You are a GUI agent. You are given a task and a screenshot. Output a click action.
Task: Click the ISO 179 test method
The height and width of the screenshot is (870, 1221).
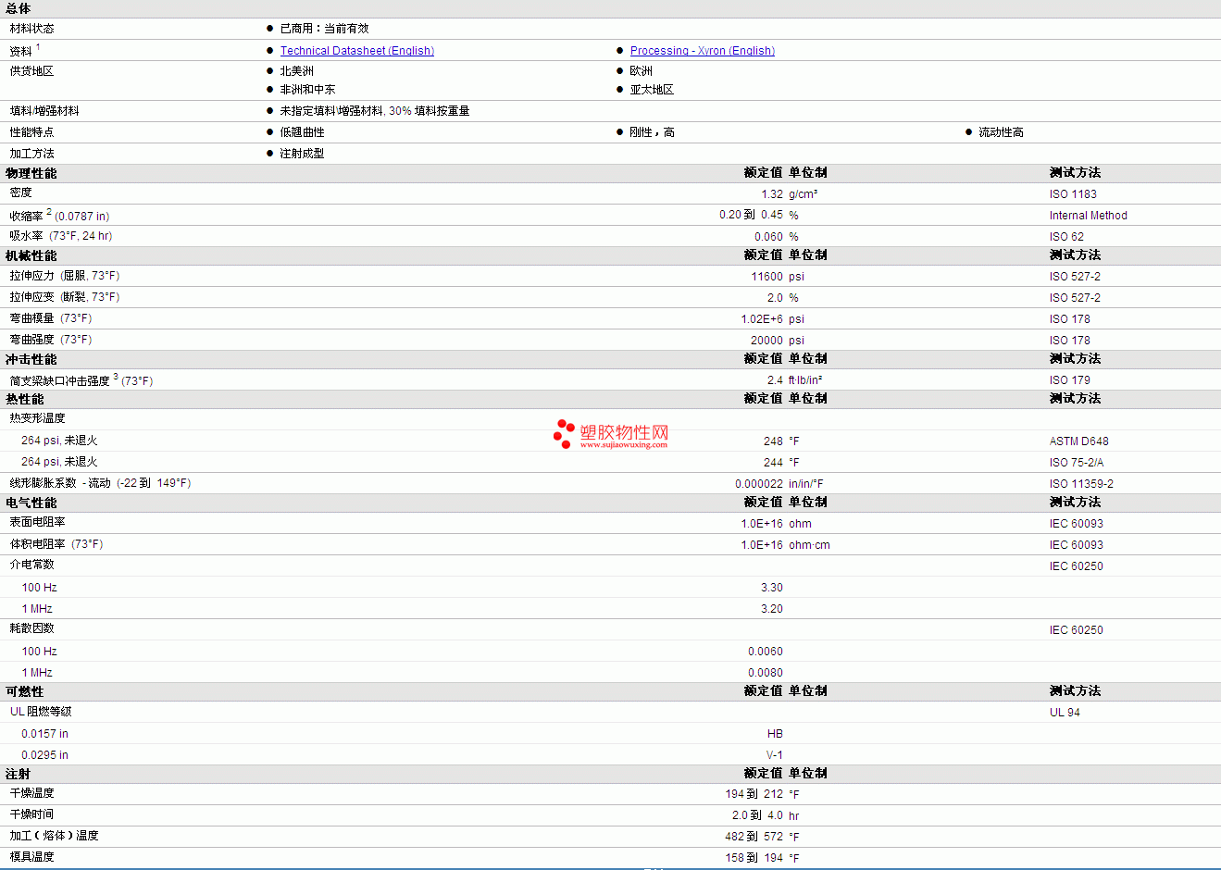click(x=1070, y=380)
